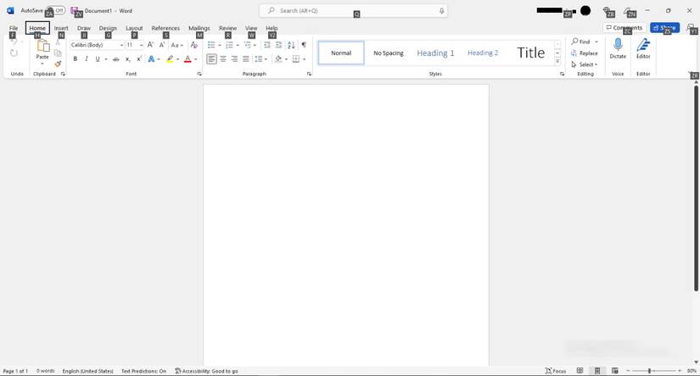The image size is (700, 376).
Task: Open the Editor pane icon
Action: pyautogui.click(x=643, y=45)
